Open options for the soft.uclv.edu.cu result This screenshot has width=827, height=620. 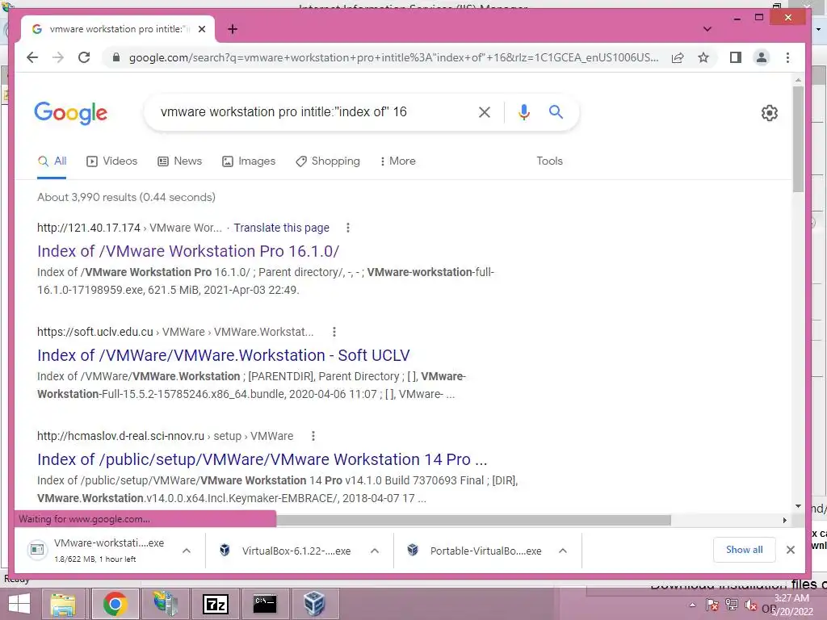(x=334, y=332)
